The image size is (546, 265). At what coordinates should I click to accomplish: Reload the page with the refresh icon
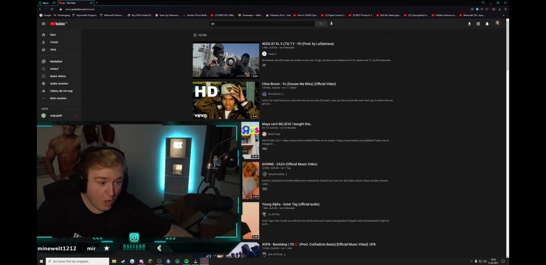pos(51,9)
